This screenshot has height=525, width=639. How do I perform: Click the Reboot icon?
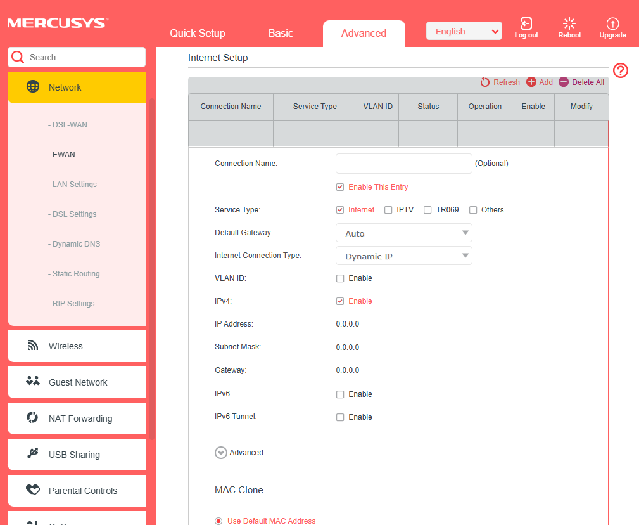[x=569, y=23]
